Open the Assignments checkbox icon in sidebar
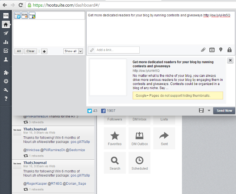The height and width of the screenshot is (194, 236). coord(6,51)
